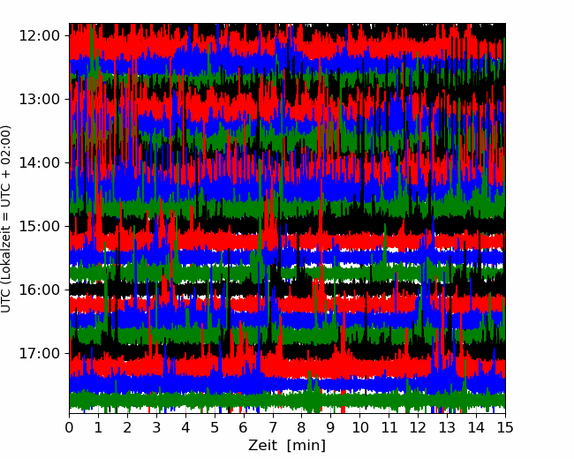Click the 0 tick label on the time axis

pos(69,427)
